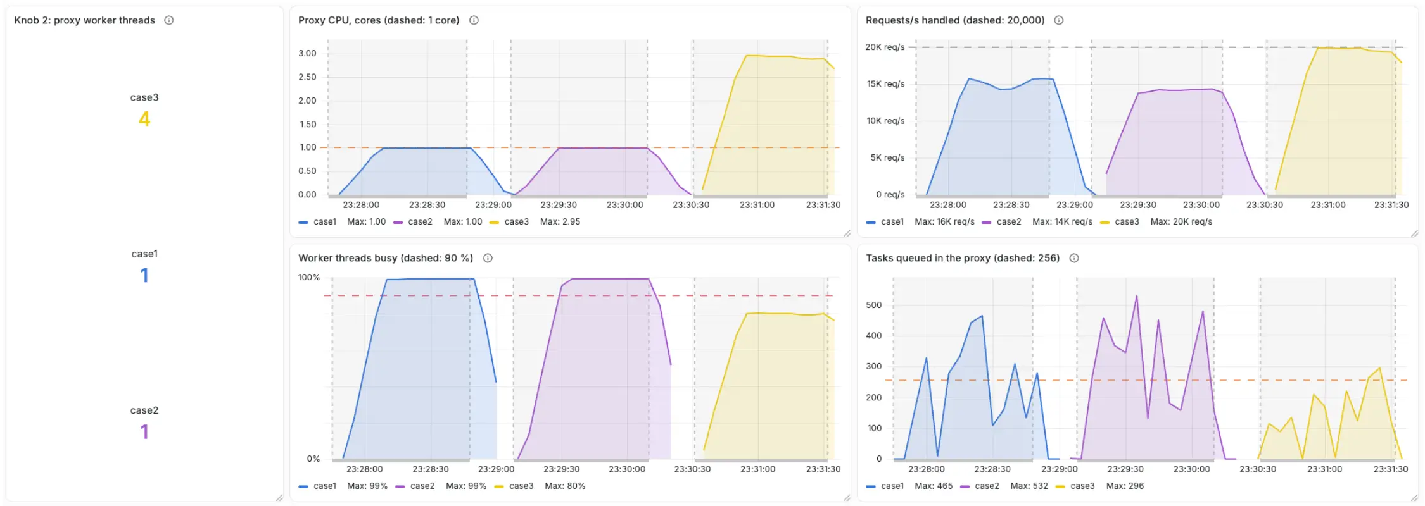Click 'Max: 2.95' in Proxy CPU legend
Viewport: 1425px width, 506px height.
[x=560, y=222]
